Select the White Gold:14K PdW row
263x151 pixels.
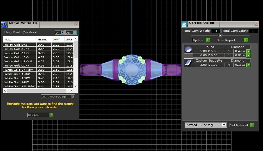[38, 86]
